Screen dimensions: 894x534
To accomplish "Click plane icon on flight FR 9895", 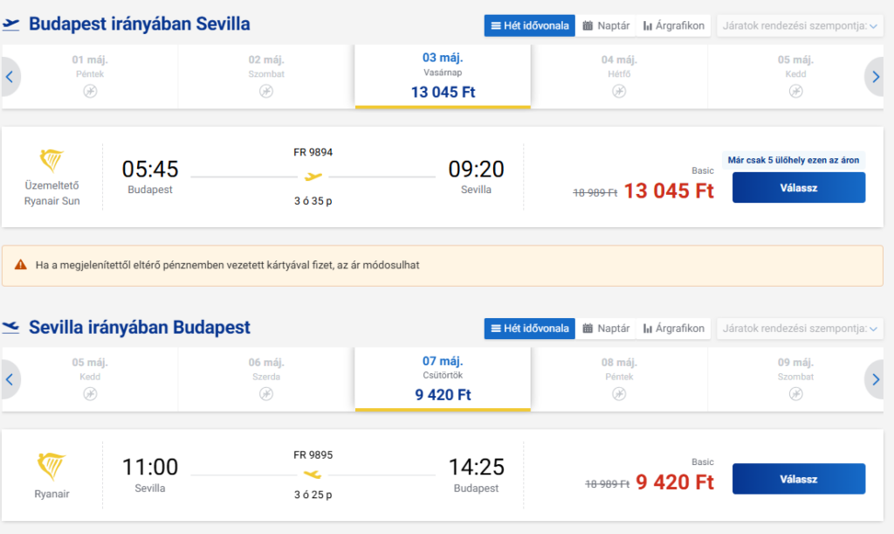I will 313,475.
